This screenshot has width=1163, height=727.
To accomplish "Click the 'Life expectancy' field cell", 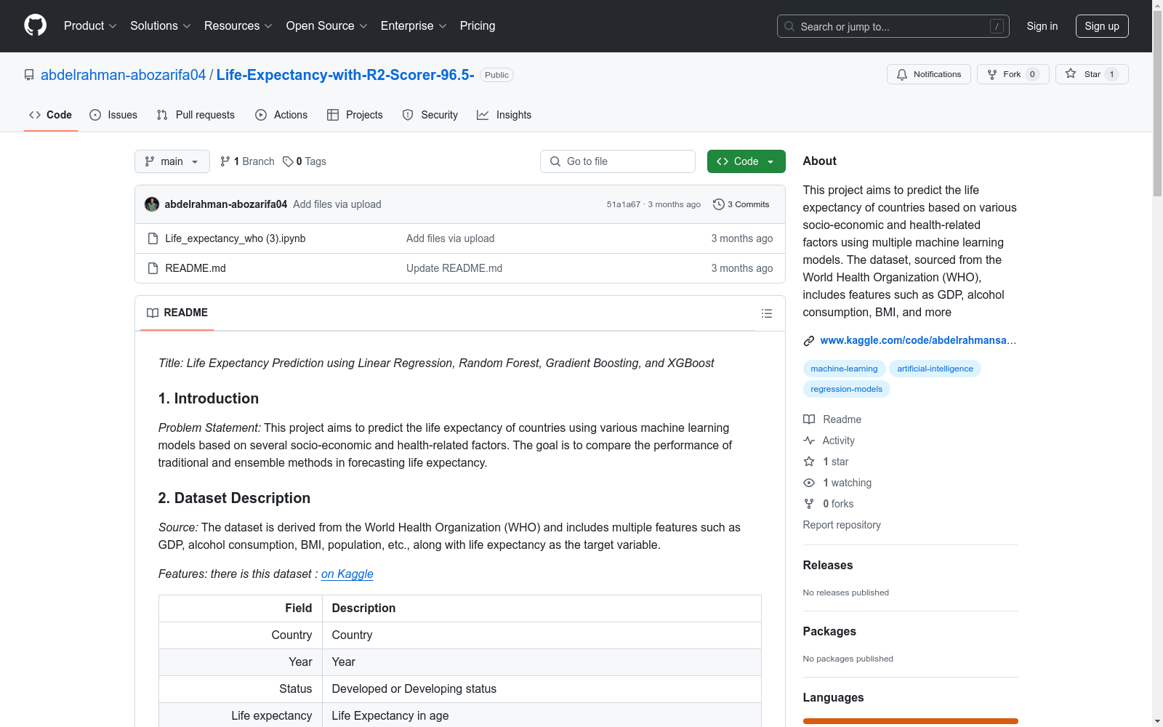I will [x=241, y=715].
